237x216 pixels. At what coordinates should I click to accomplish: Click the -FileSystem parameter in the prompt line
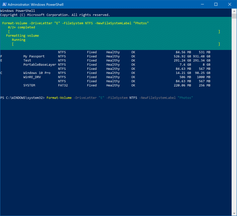coord(117,98)
